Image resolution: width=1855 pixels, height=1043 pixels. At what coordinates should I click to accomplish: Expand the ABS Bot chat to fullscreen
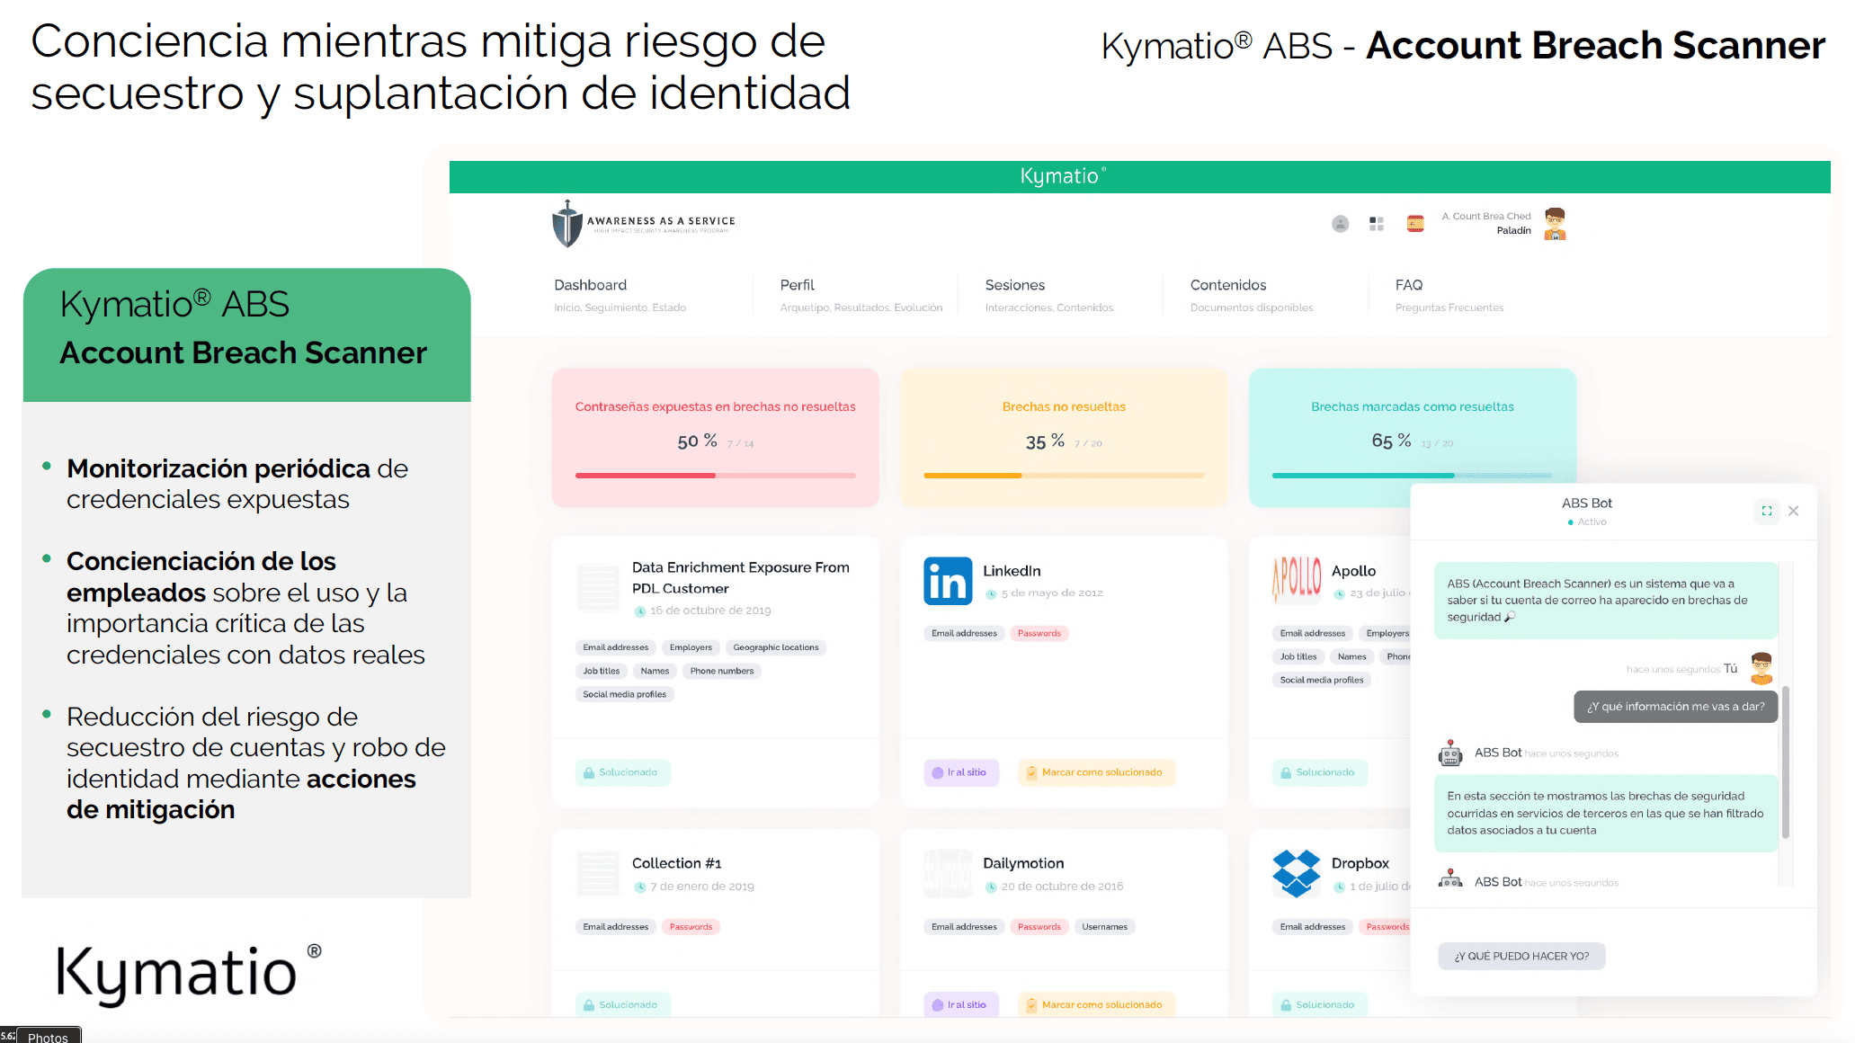pyautogui.click(x=1766, y=510)
